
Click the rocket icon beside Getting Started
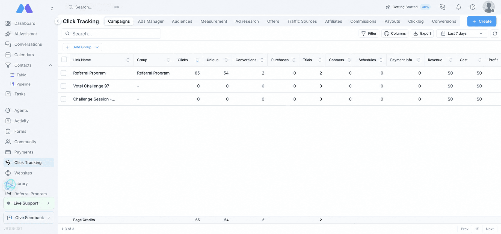tap(388, 7)
